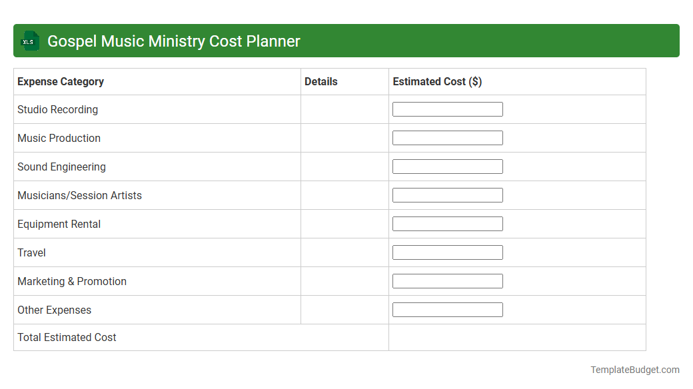Click the Total Estimated Cost row label
This screenshot has height=389, width=693.
pyautogui.click(x=67, y=337)
